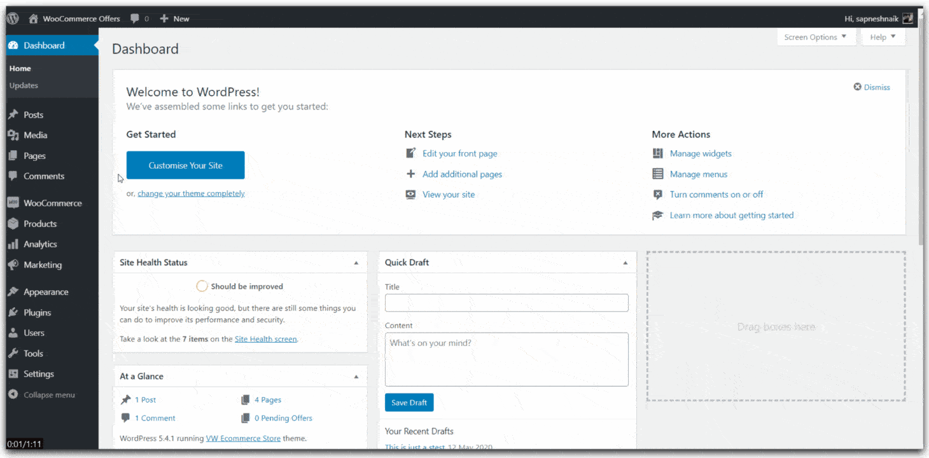Open the 1 Comment link
929x458 pixels.
[x=155, y=418]
